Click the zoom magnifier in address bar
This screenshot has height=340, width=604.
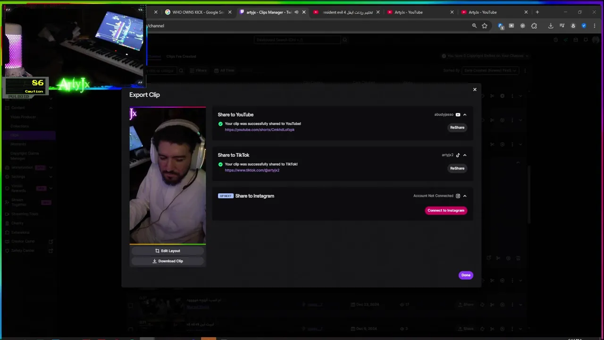coord(474,26)
